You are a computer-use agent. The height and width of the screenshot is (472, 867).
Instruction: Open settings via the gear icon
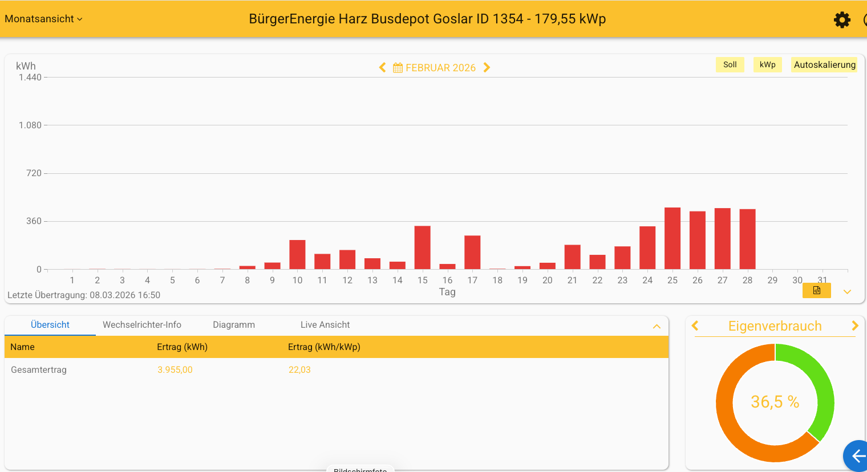click(x=842, y=20)
